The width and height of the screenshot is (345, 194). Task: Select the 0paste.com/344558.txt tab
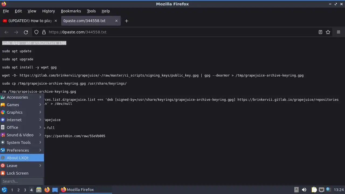point(91,21)
